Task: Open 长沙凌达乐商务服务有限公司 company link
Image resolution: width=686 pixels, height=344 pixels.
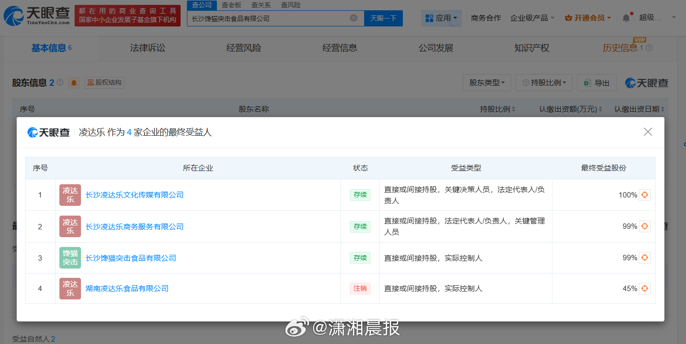Action: tap(134, 226)
